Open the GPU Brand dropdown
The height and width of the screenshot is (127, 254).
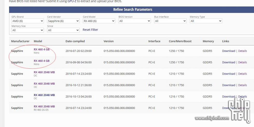click(x=27, y=21)
